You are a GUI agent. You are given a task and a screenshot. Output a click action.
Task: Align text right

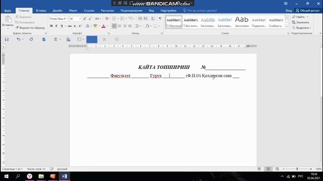125,26
